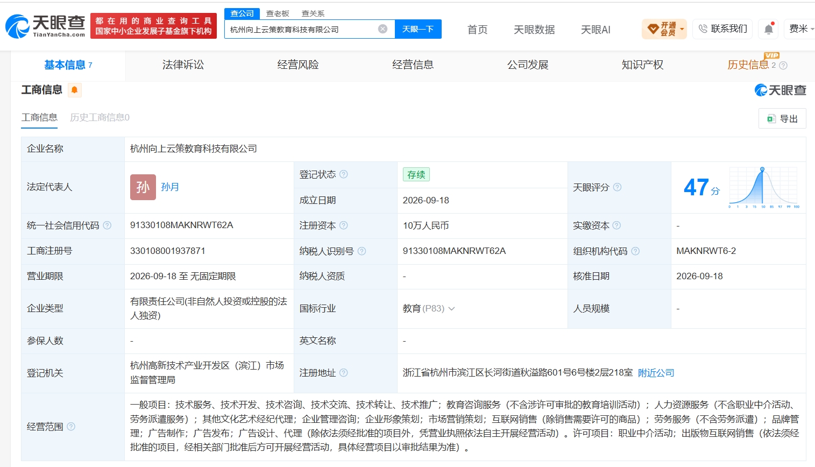
Task: Switch to the 查公司 search tab
Action: coord(242,13)
